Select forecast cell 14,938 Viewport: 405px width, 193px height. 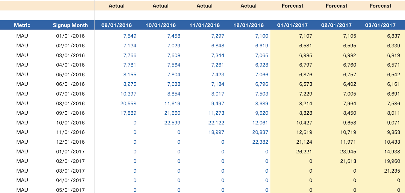392,152
